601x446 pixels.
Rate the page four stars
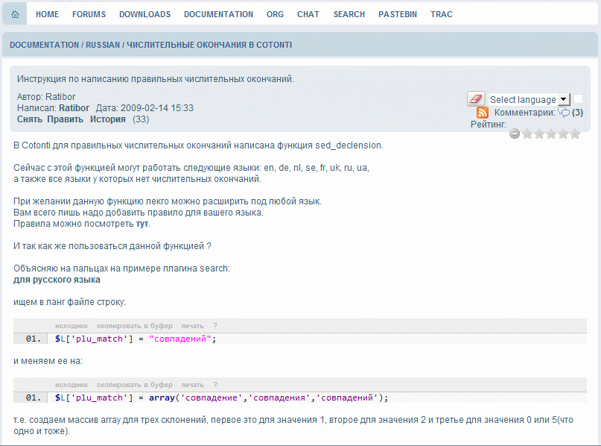point(563,134)
